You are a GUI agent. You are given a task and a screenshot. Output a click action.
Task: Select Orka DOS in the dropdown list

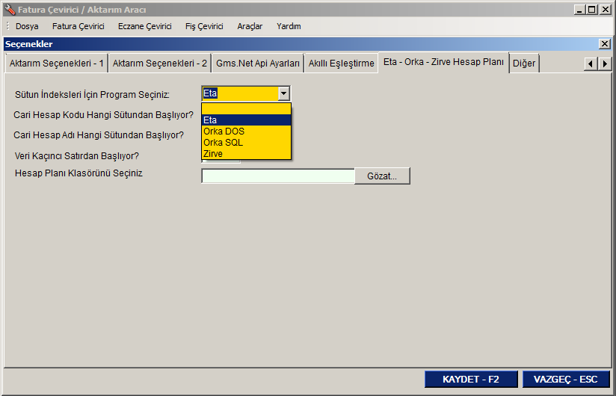point(246,131)
